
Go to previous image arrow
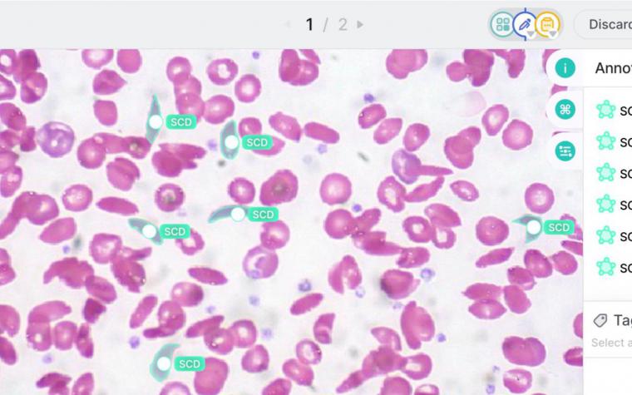[288, 25]
